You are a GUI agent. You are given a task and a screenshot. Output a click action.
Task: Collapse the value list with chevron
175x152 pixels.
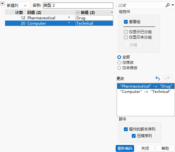coord(112,12)
